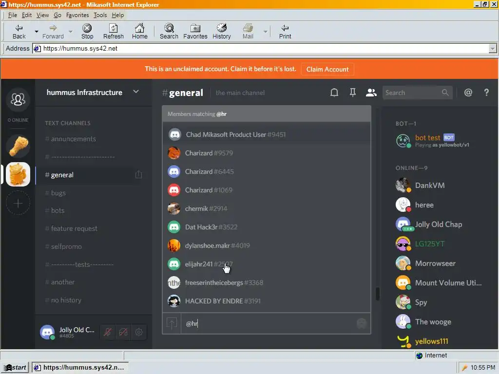Toggle microphone mute icon

pos(108,332)
